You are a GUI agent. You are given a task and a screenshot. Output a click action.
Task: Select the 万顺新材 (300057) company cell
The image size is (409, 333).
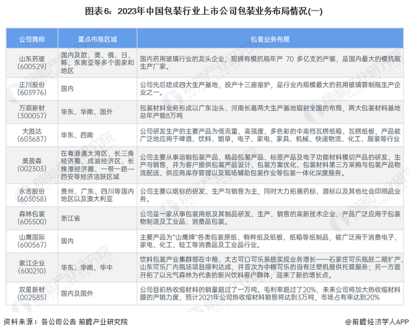click(32, 112)
